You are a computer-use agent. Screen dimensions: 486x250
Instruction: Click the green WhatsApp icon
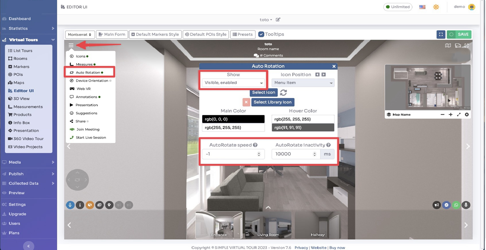click(456, 205)
